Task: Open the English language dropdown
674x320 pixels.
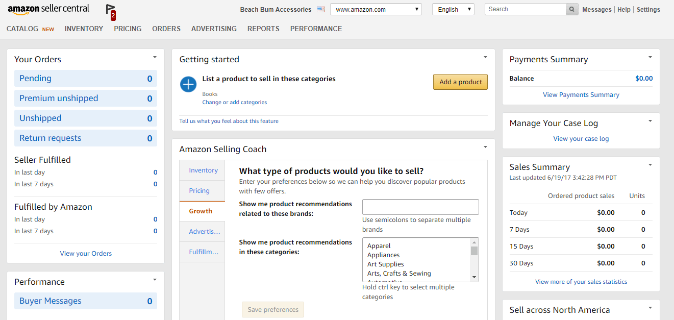Action: tap(453, 9)
